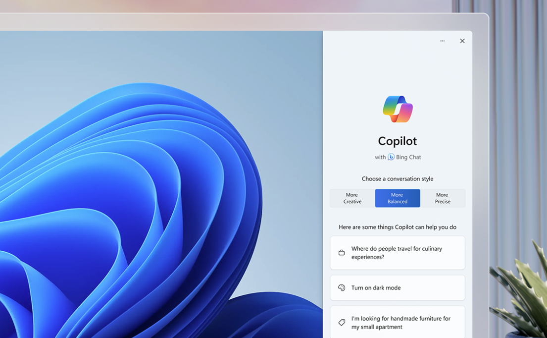Close the Copilot panel
547x338 pixels.
tap(462, 41)
